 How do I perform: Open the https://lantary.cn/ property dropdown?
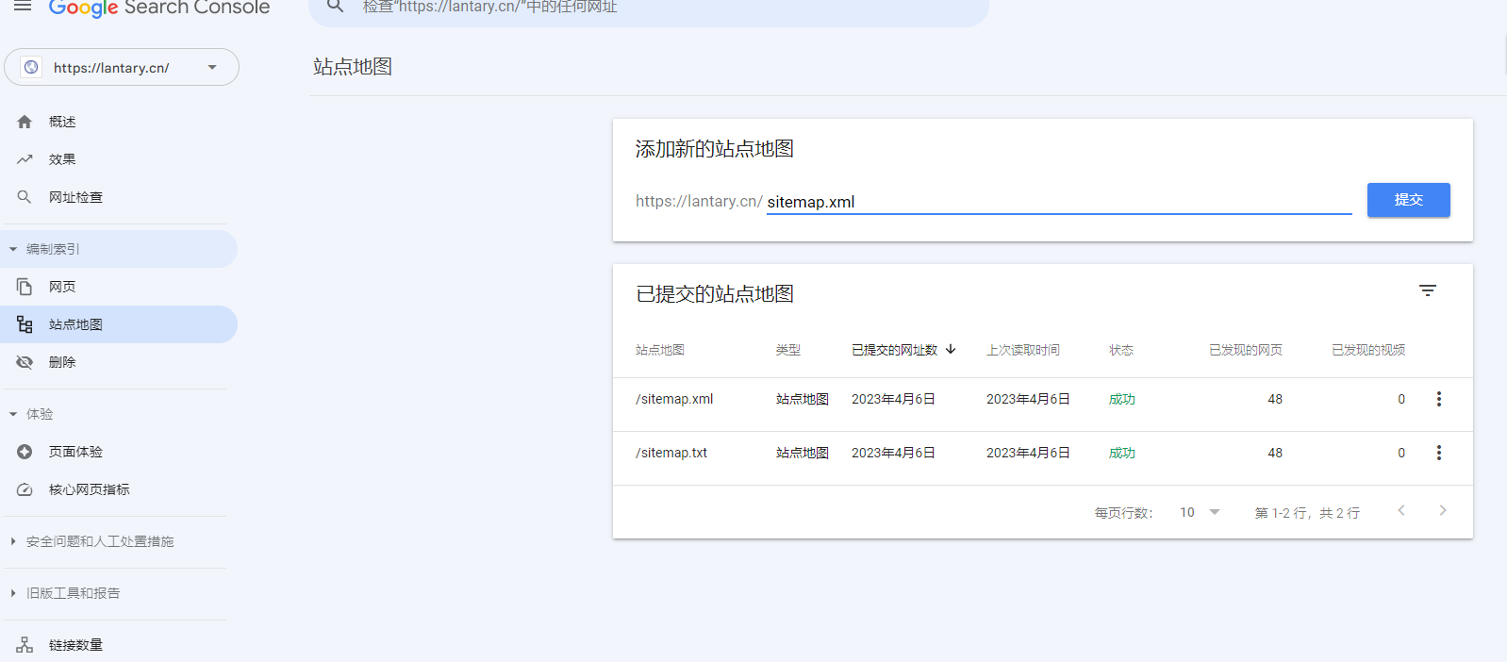[122, 68]
